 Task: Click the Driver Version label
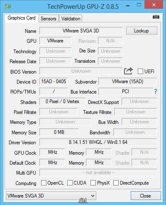pos(22,143)
